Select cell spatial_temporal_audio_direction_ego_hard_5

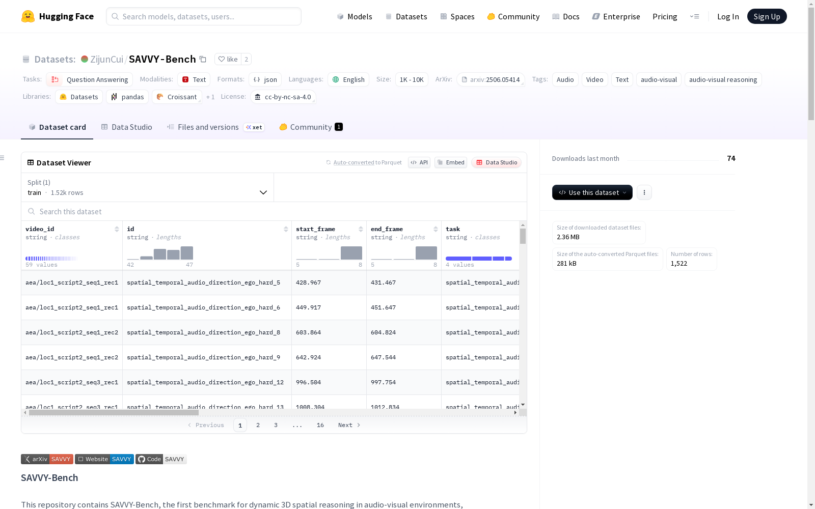click(x=207, y=282)
